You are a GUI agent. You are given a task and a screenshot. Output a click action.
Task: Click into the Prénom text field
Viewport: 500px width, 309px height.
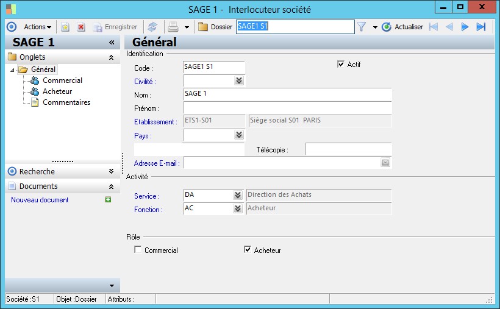click(x=287, y=108)
